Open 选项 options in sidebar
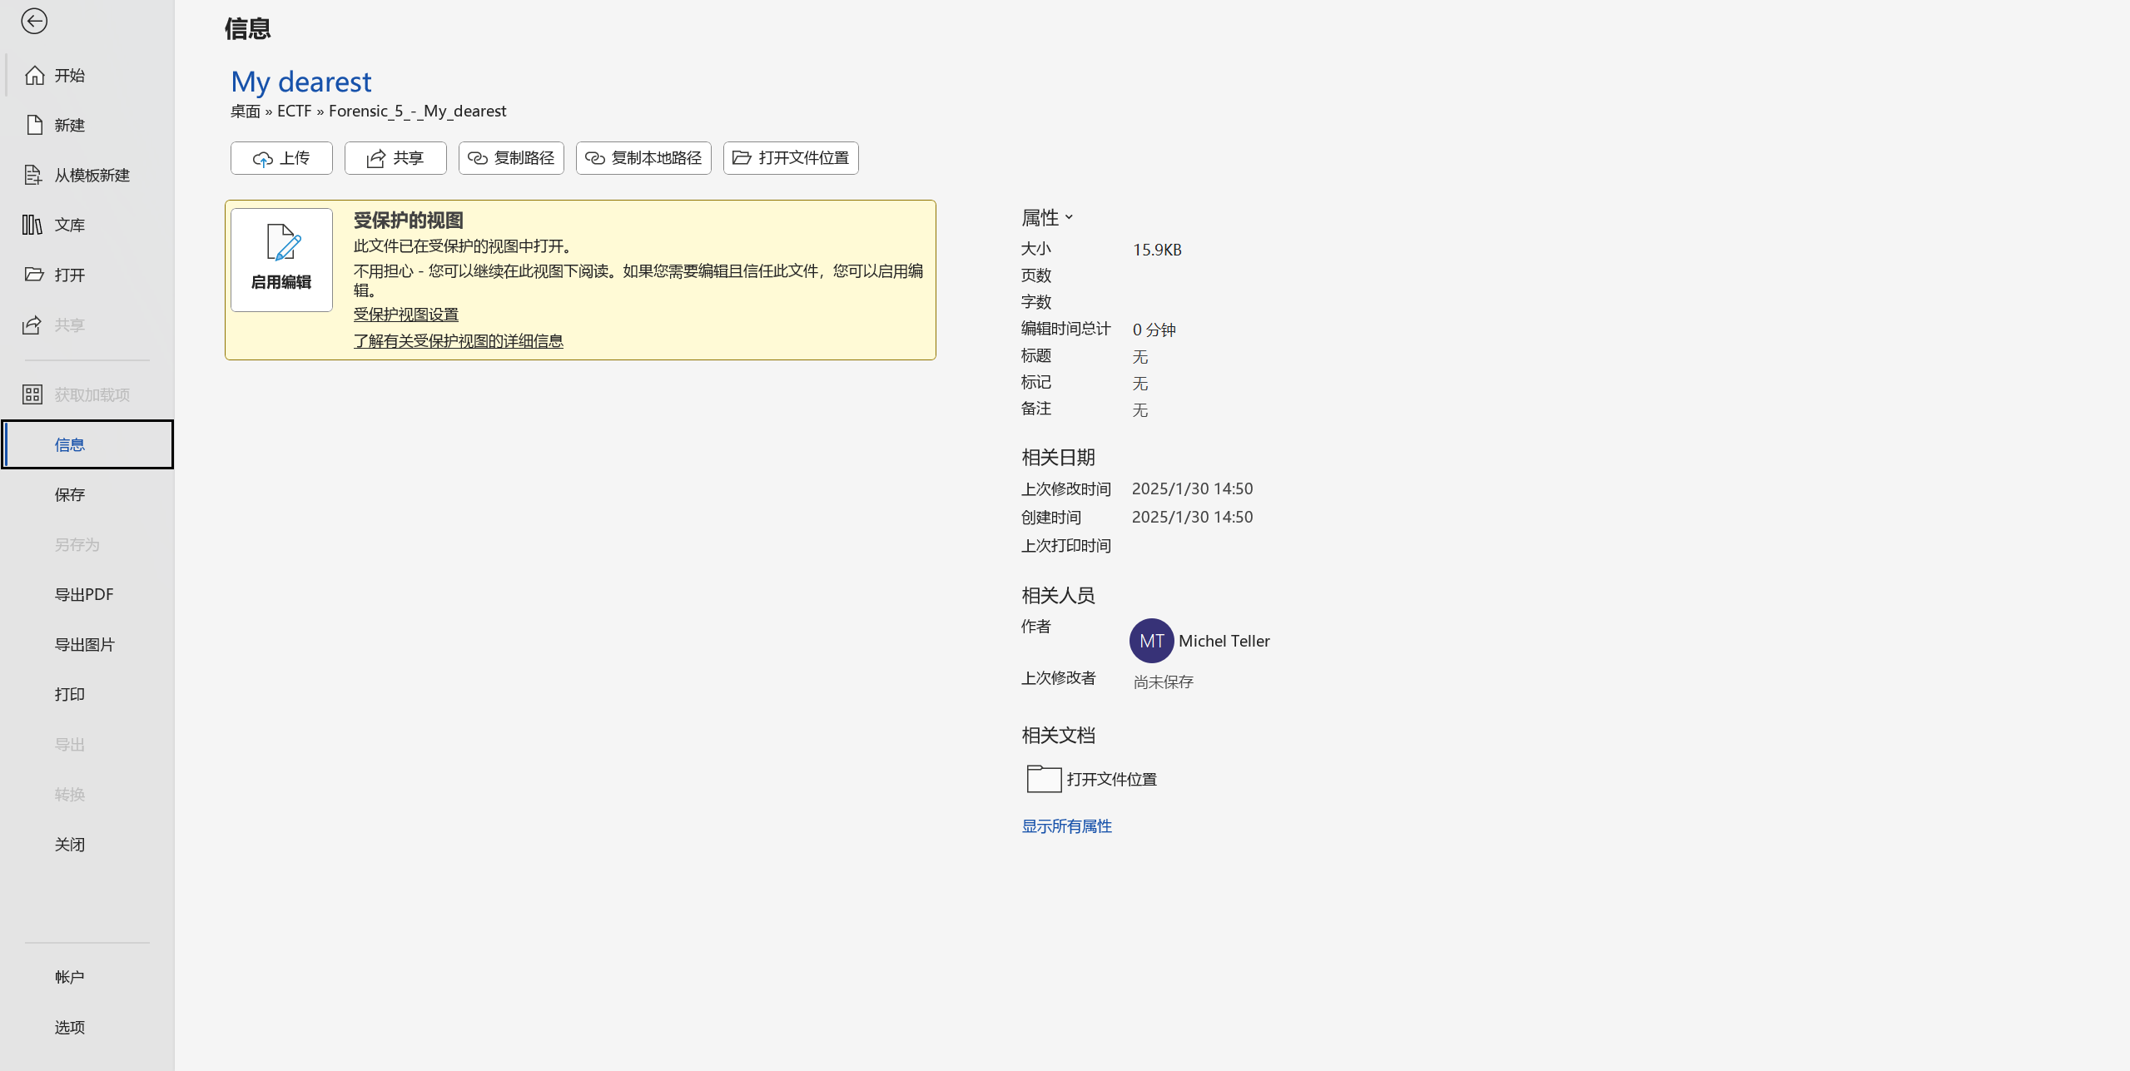 click(69, 1028)
